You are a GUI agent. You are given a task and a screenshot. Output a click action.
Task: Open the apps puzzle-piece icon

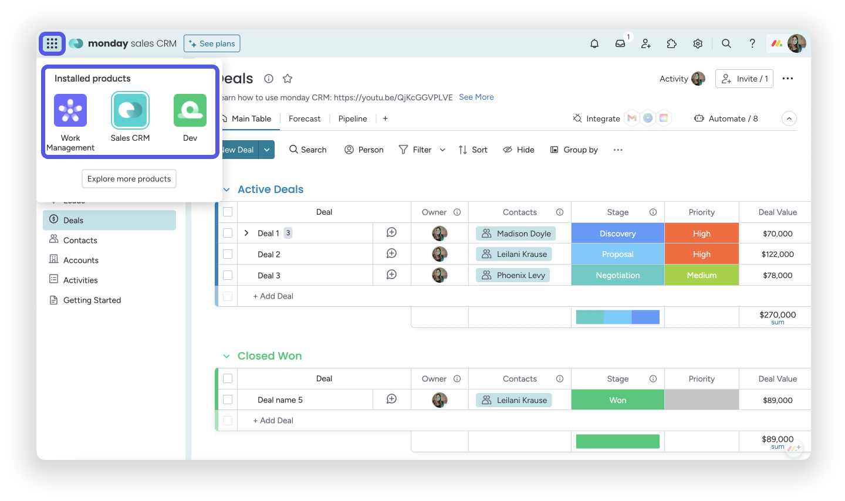672,43
